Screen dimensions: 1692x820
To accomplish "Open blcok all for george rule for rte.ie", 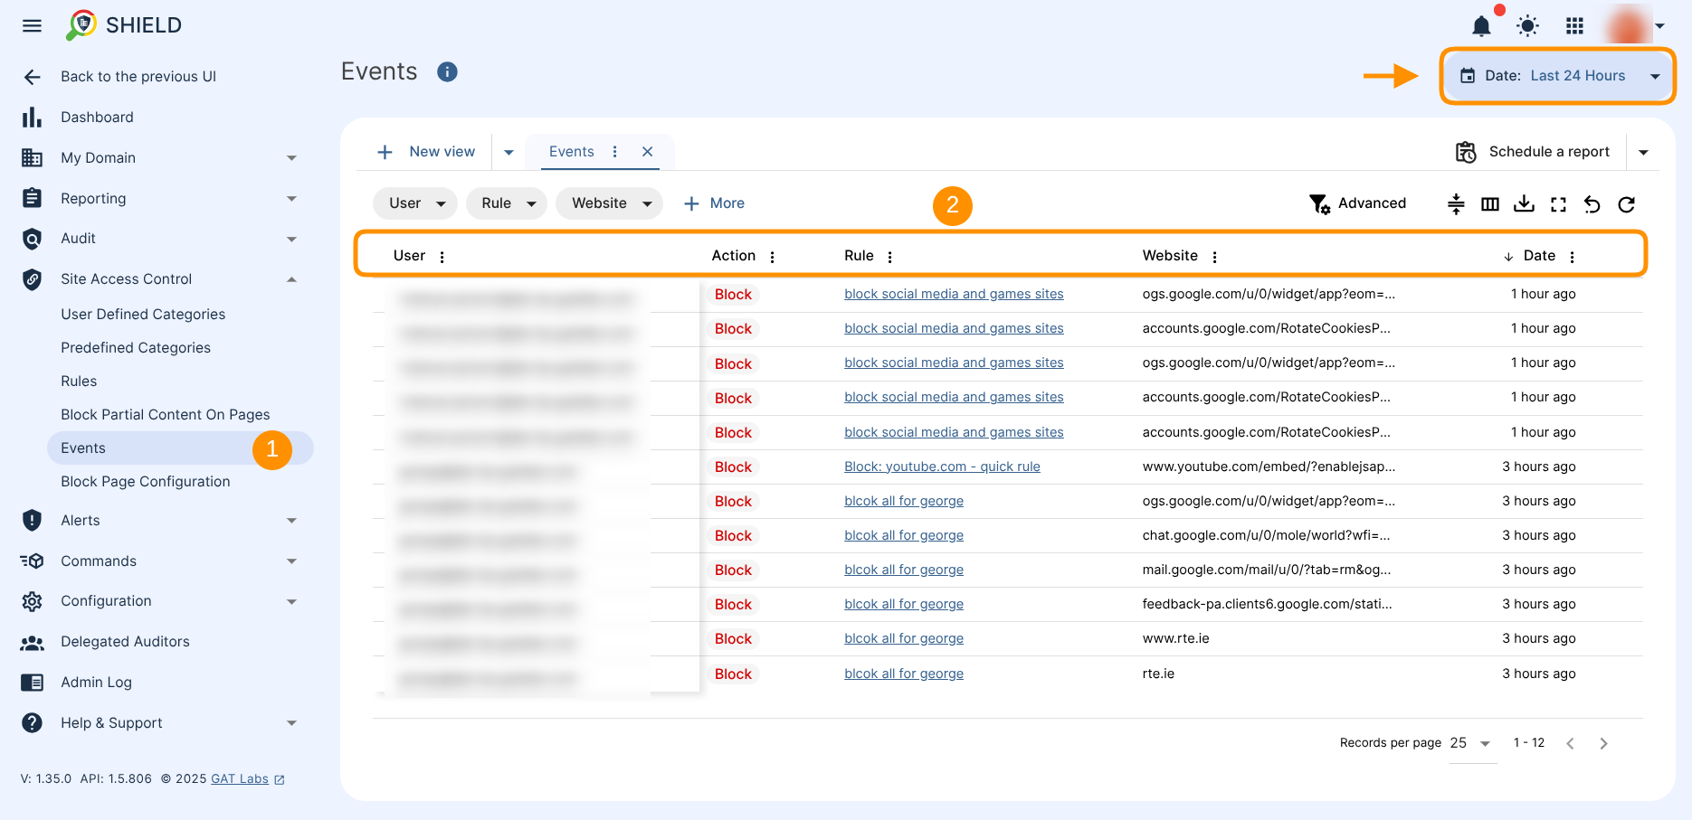I will click(904, 674).
